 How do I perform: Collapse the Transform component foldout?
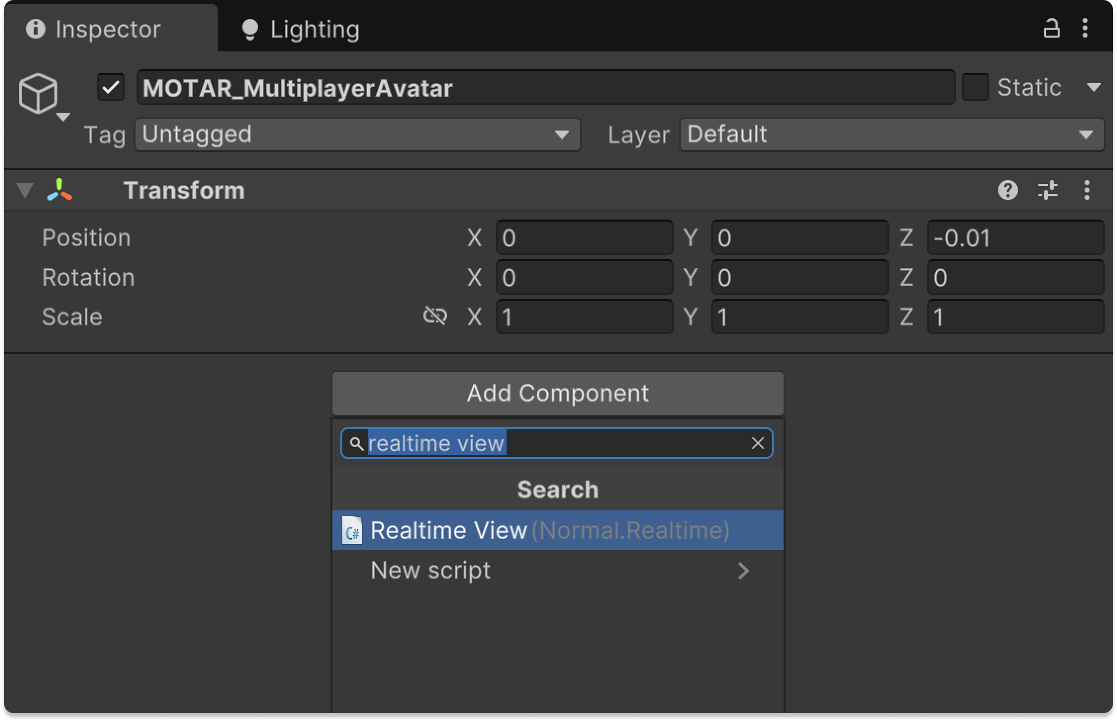tap(25, 190)
